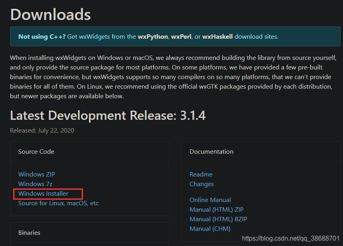Open the Readme documentation link
Image resolution: width=343 pixels, height=246 pixels.
[201, 174]
